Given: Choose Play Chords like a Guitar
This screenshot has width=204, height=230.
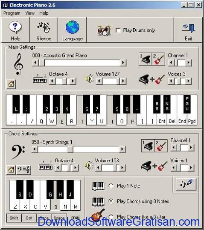Looking at the screenshot, I should point(111,216).
